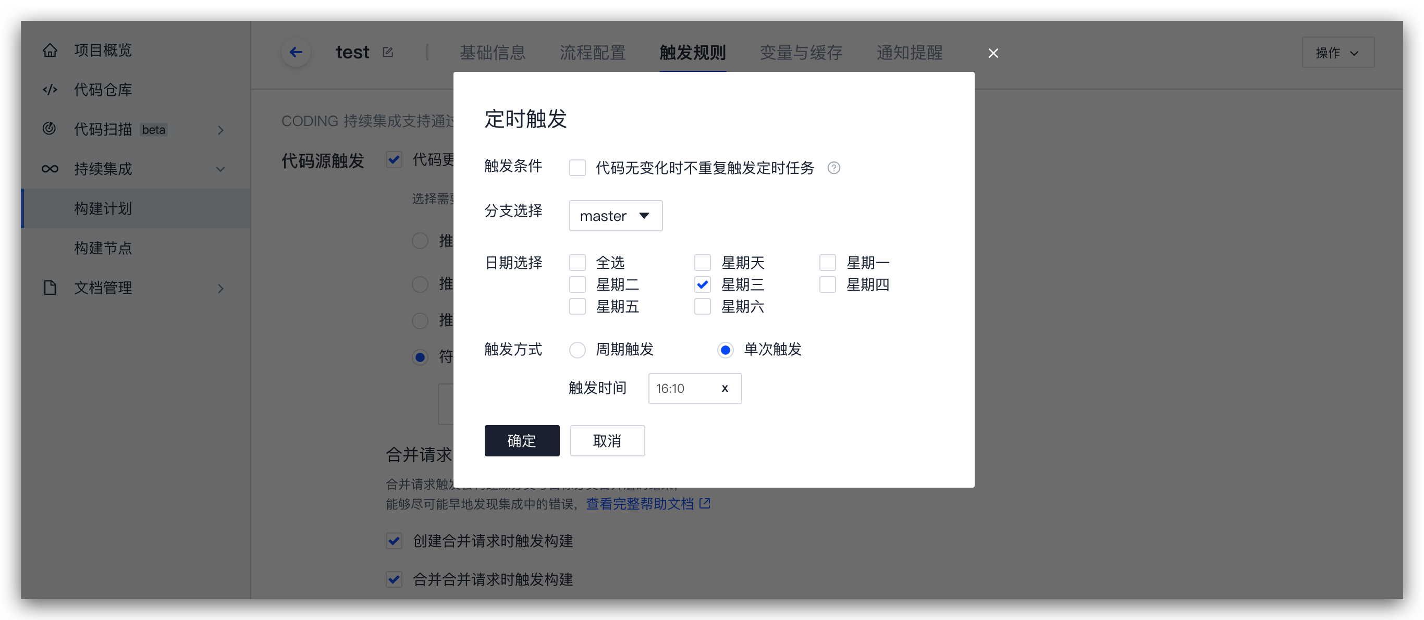Image resolution: width=1424 pixels, height=620 pixels.
Task: Switch to the 变量与缓存 tab
Action: [x=801, y=53]
